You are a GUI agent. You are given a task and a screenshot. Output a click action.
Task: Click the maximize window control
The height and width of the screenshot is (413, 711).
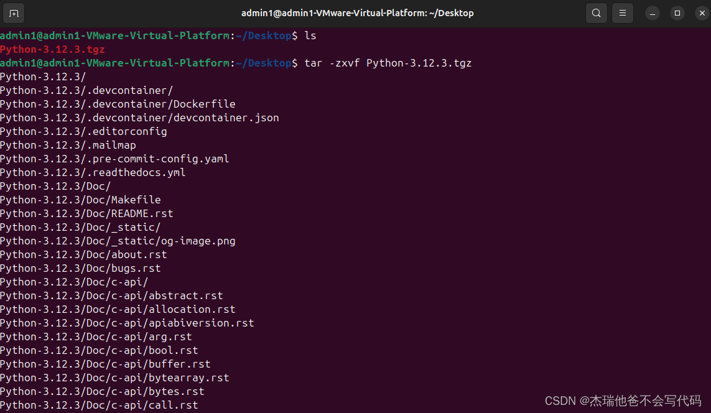pos(677,12)
